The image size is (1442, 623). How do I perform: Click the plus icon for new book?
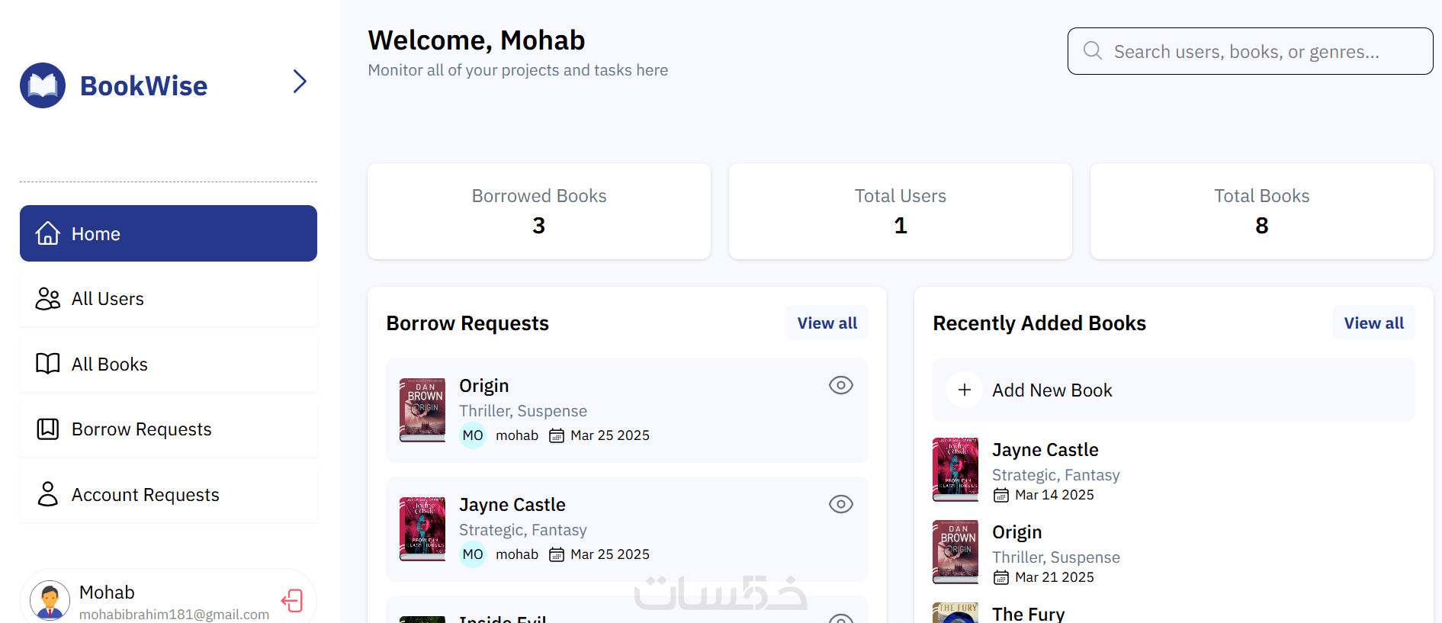click(965, 390)
